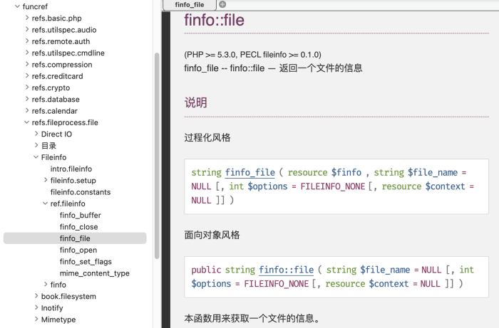Click the 面向对象风格 label

point(212,235)
